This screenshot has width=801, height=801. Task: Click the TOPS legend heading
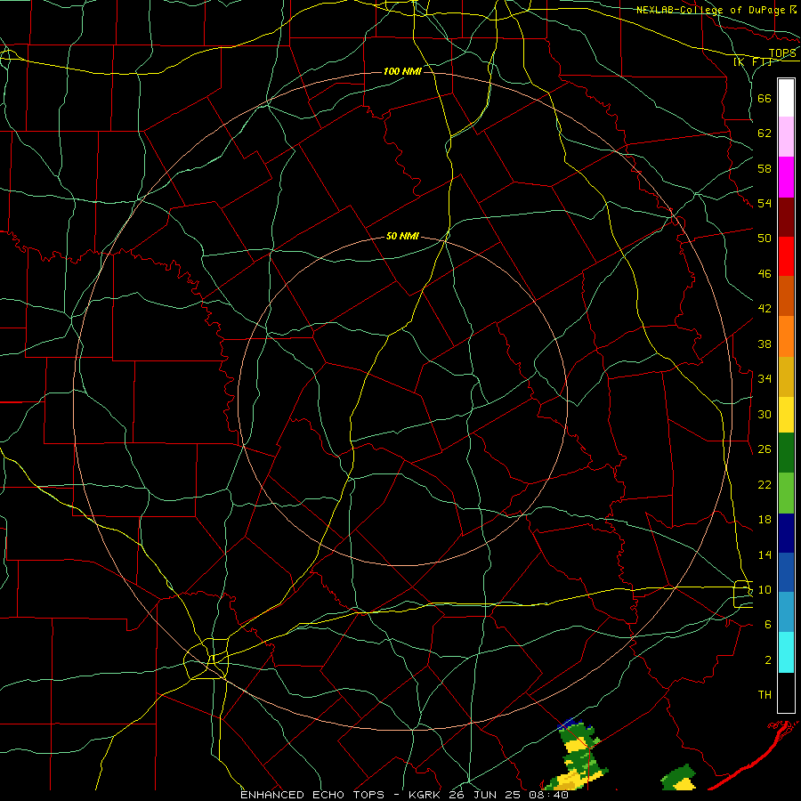point(782,53)
